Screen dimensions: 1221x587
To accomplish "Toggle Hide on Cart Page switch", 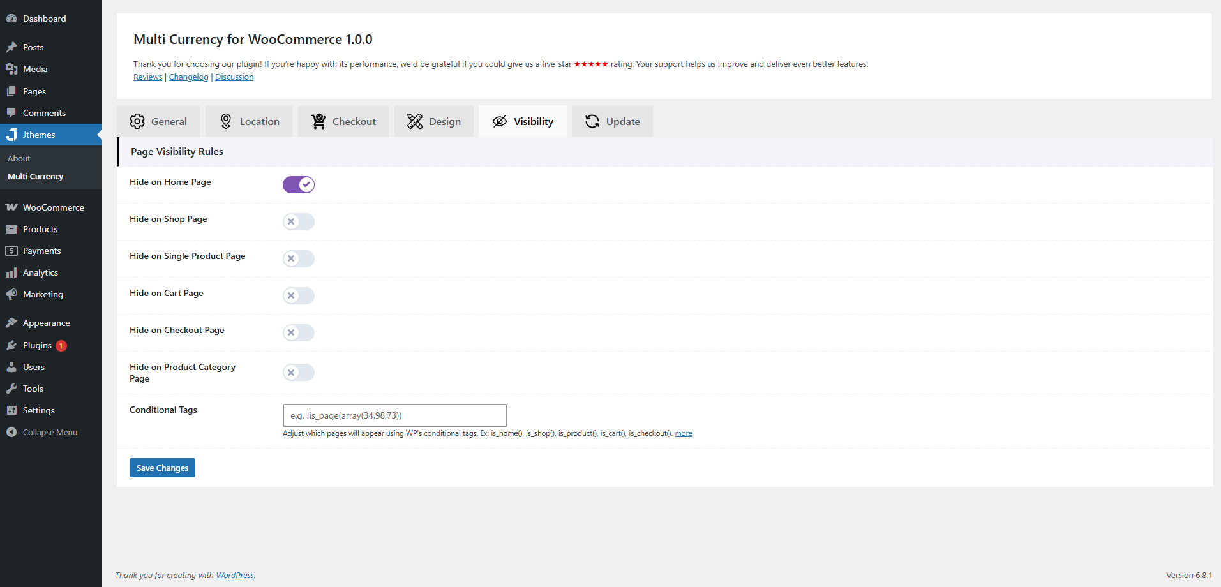I will 299,295.
